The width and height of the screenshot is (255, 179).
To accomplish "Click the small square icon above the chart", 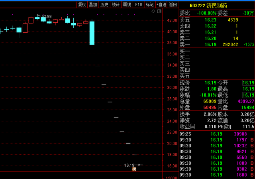I will [159, 12].
